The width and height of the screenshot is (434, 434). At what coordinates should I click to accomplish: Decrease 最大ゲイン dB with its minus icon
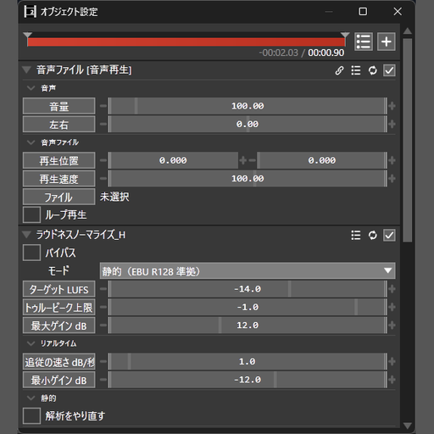click(x=103, y=325)
